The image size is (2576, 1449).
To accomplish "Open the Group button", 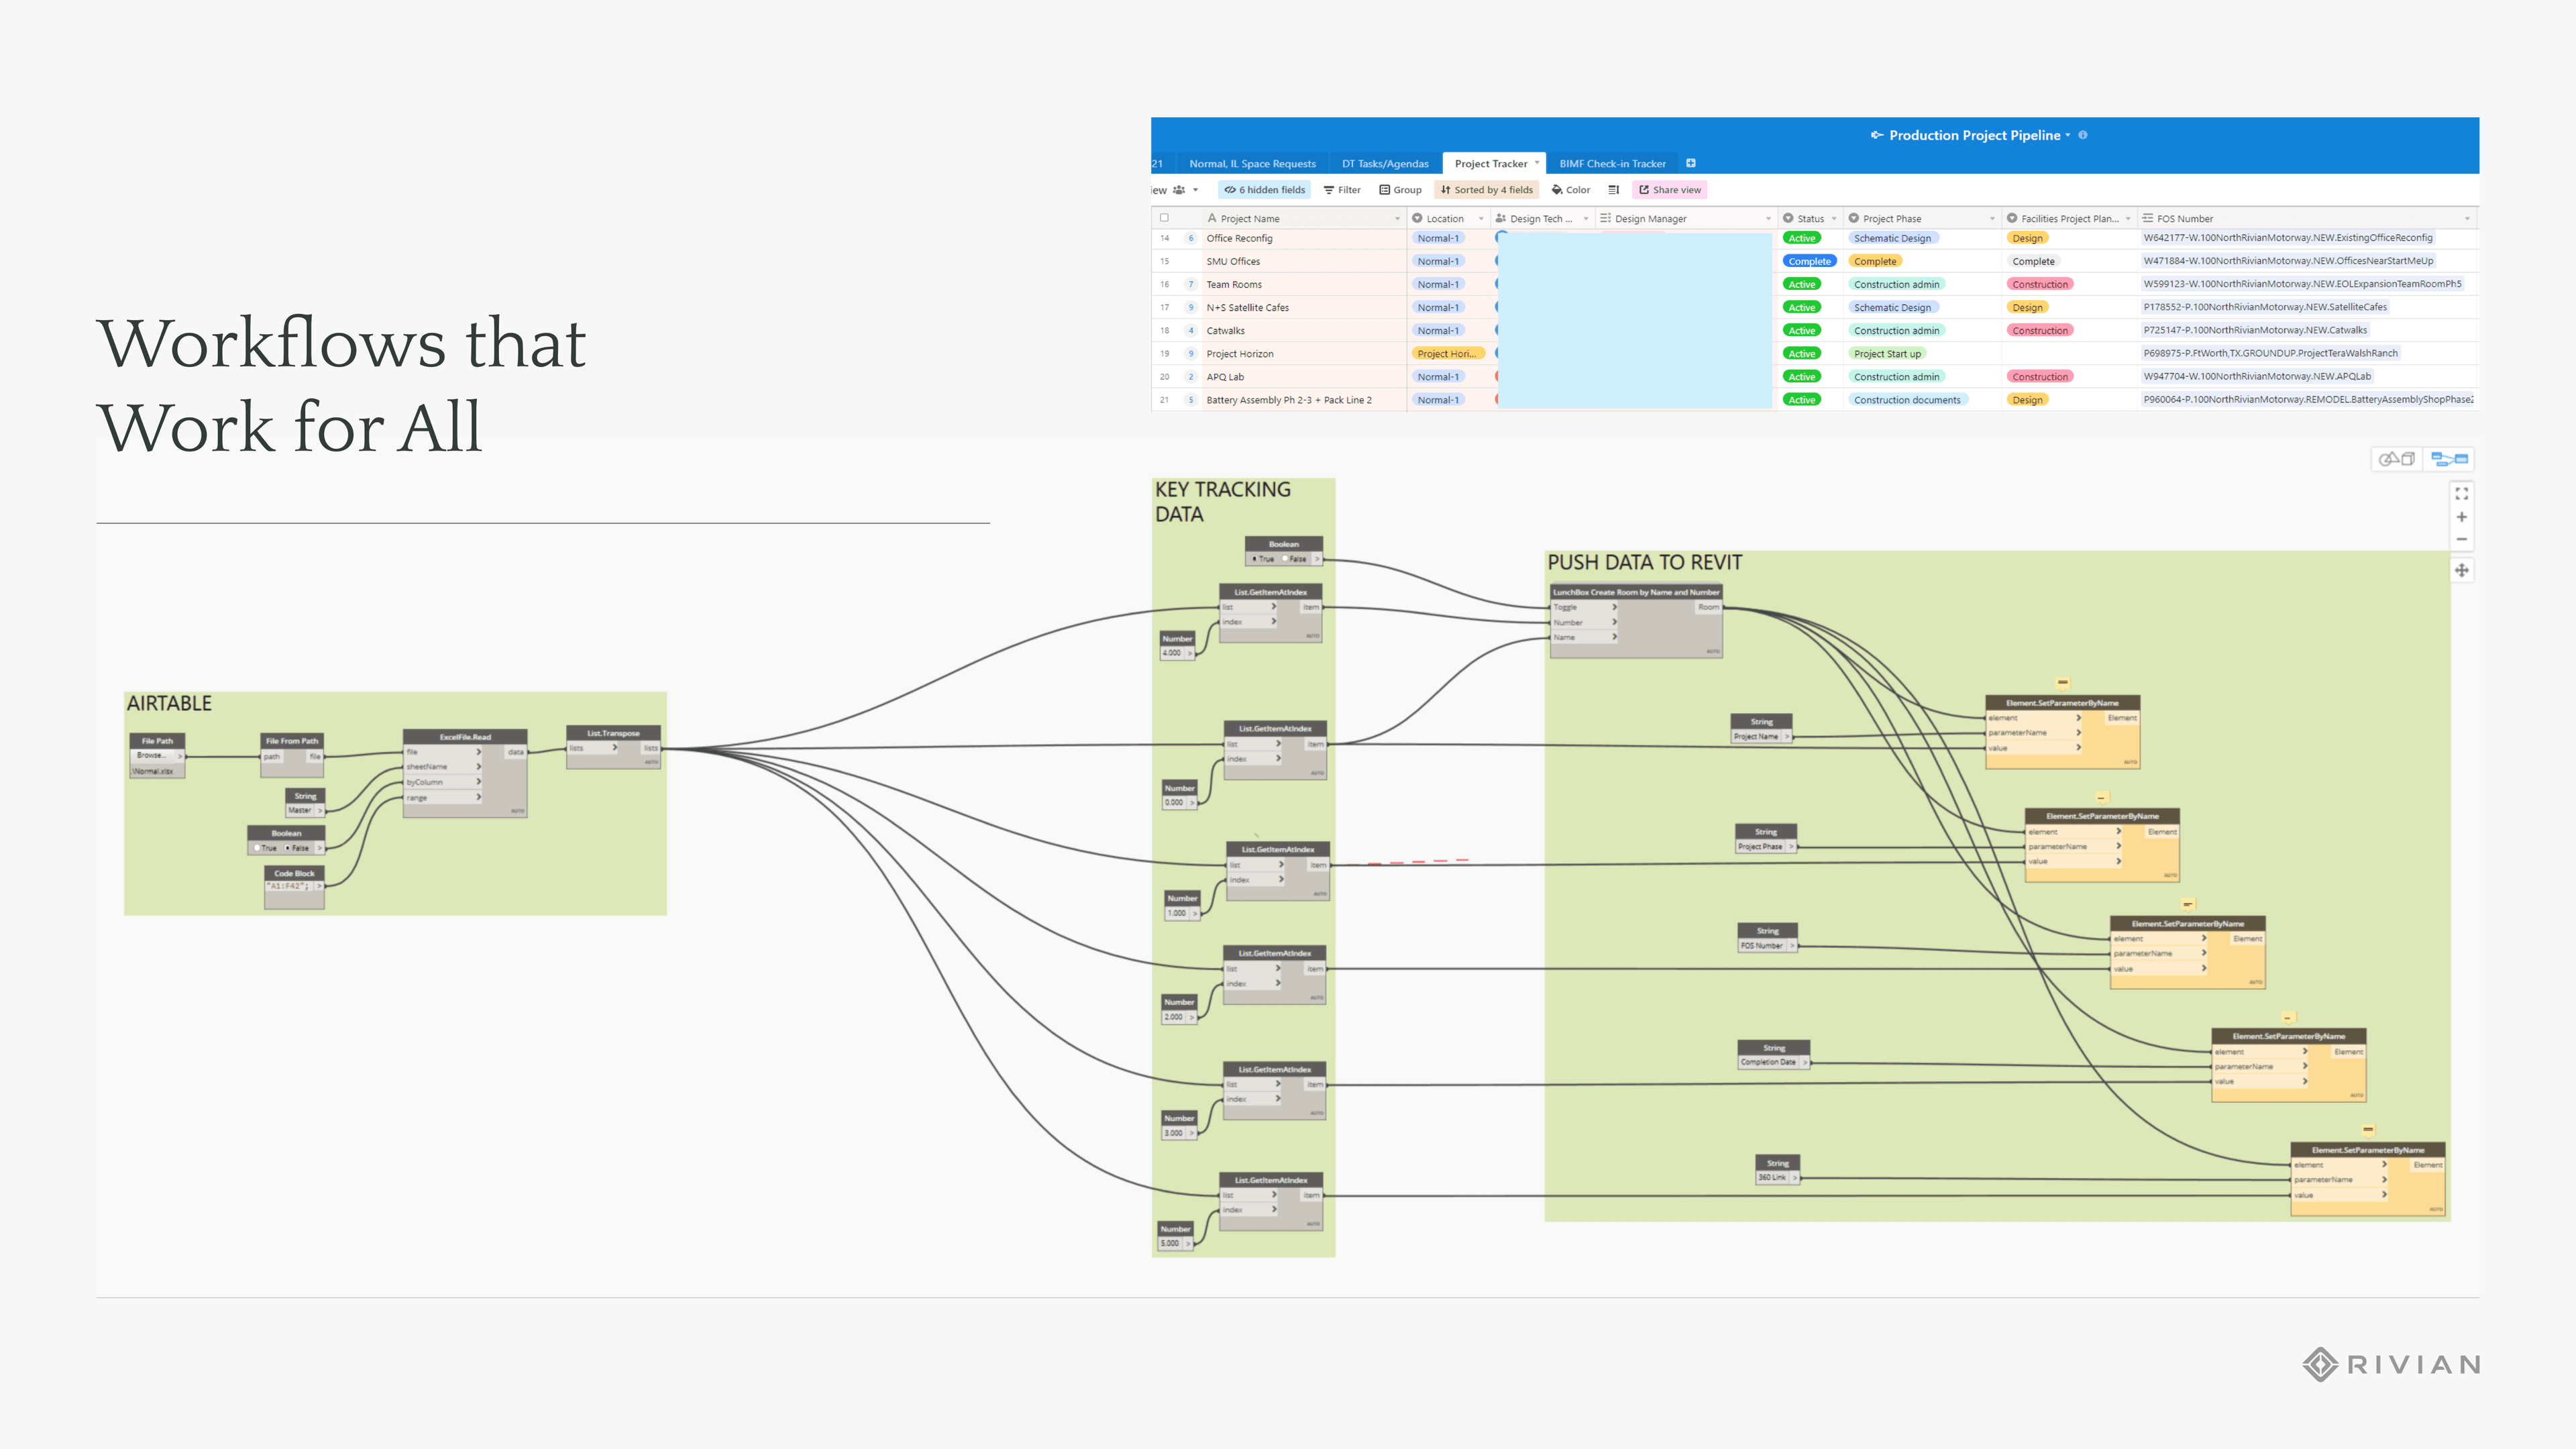I will pos(1400,190).
